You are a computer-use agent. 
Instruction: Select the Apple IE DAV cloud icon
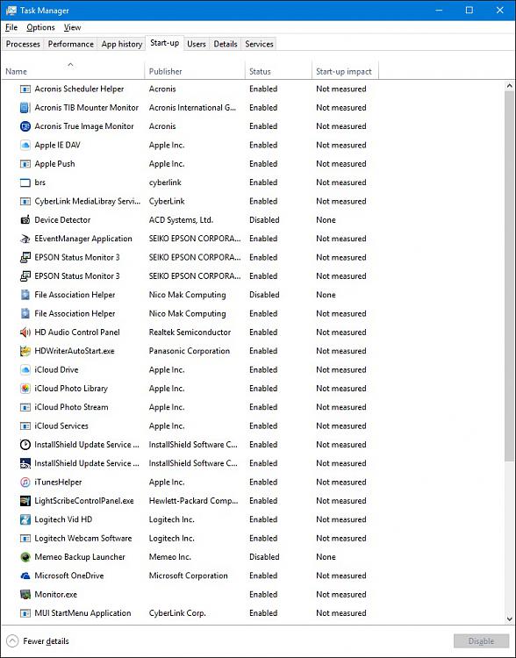pos(25,145)
